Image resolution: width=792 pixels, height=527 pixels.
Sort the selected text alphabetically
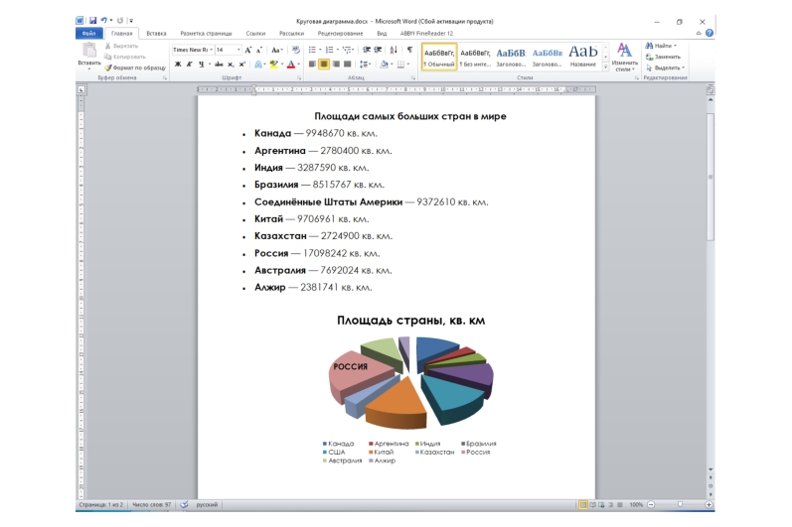394,50
